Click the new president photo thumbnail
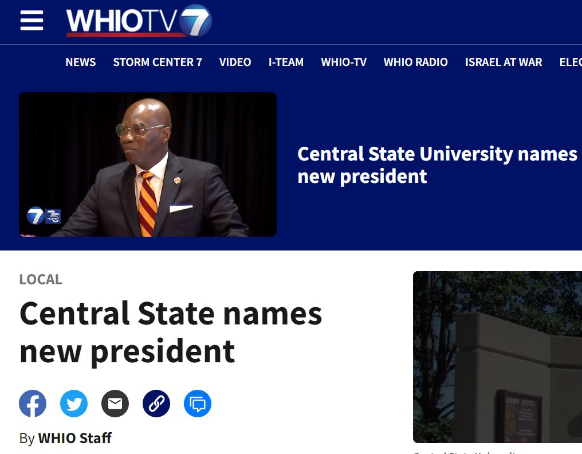 148,165
